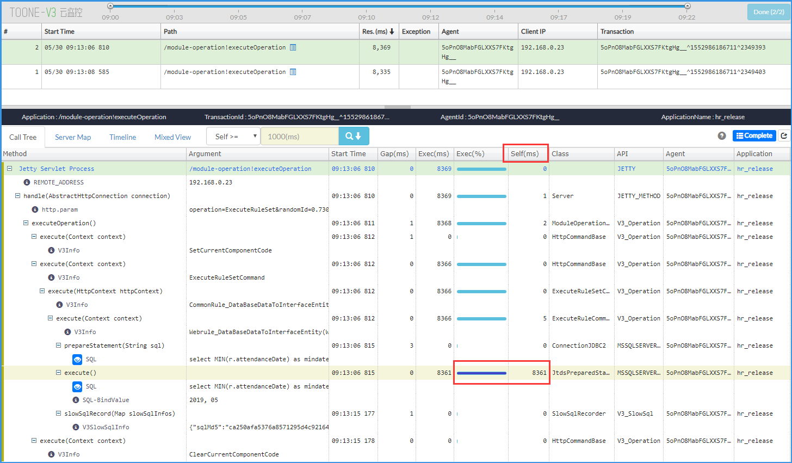The width and height of the screenshot is (792, 463).
Task: Click the panel splitter handle above application bar
Action: (398, 107)
